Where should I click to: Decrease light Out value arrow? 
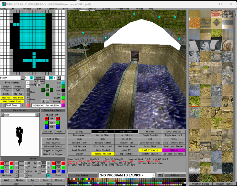coord(39,167)
